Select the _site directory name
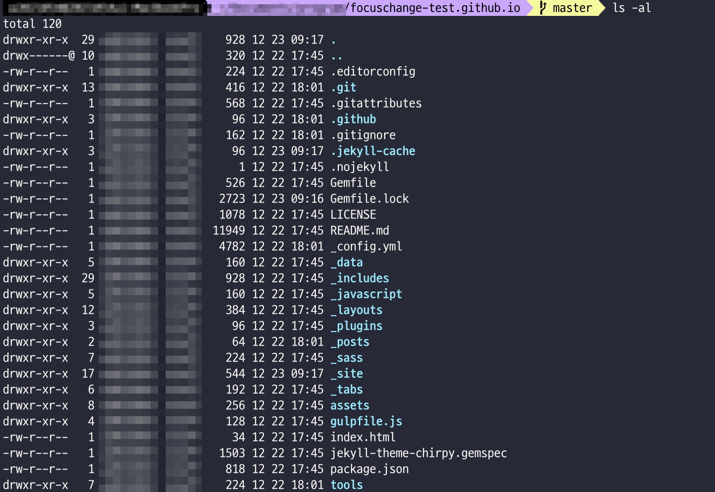The height and width of the screenshot is (492, 715). 346,374
